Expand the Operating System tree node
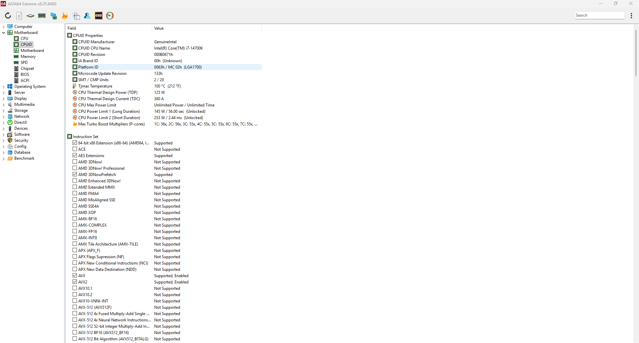The height and width of the screenshot is (343, 639). point(4,86)
